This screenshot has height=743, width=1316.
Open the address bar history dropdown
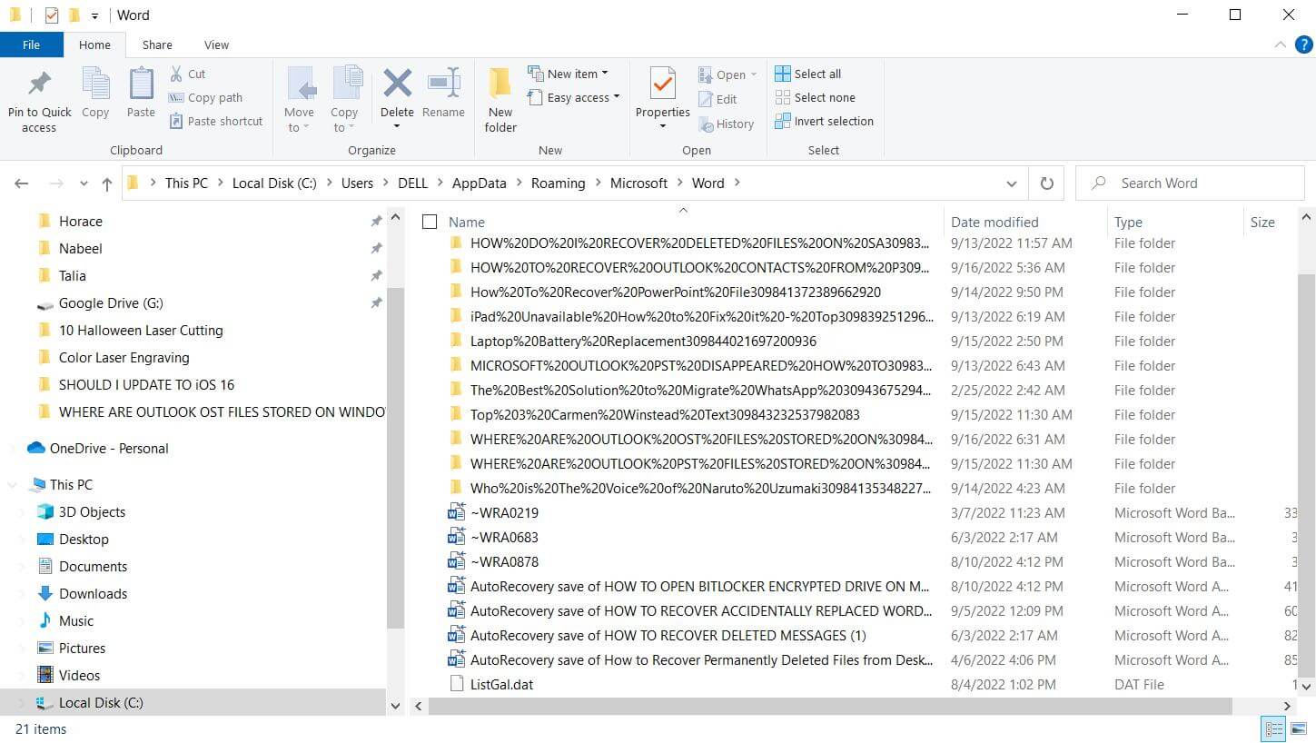point(1012,183)
